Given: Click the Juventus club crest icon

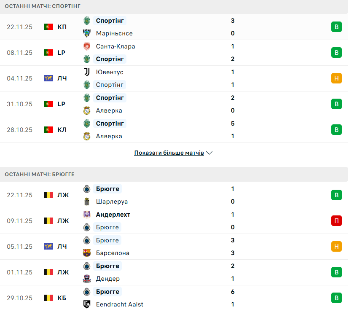Looking at the screenshot, I should pyautogui.click(x=87, y=72).
